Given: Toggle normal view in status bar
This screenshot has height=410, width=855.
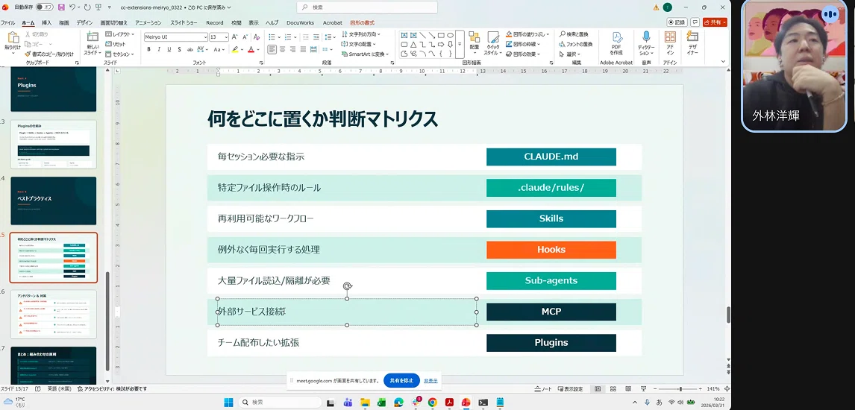Looking at the screenshot, I should [598, 389].
